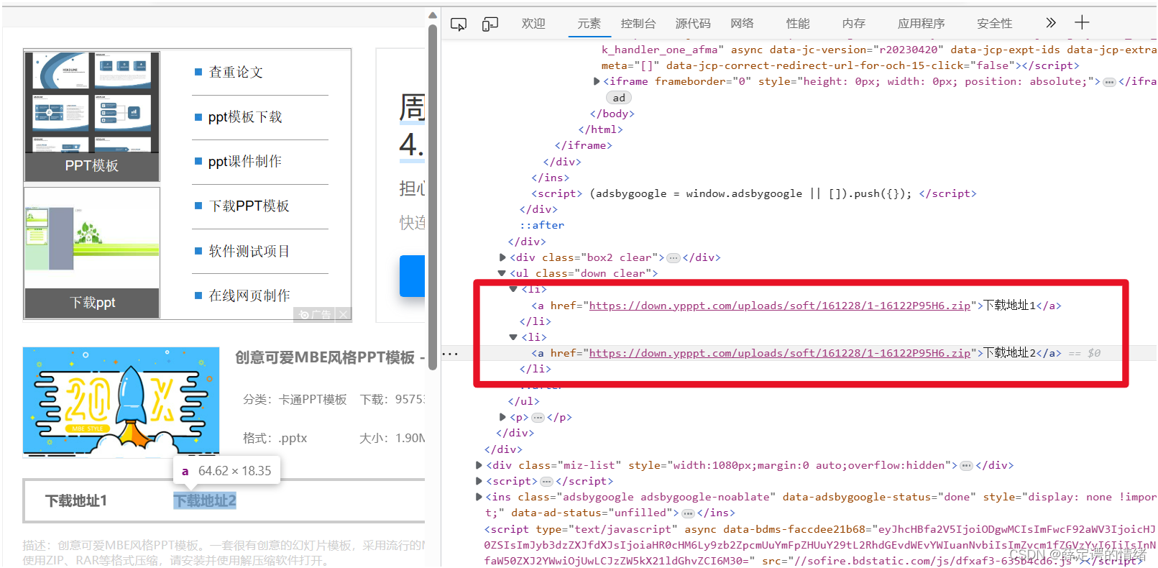Screen dimensions: 1158x568
Task: Open the ppt课件制作 ad link
Action: (245, 161)
